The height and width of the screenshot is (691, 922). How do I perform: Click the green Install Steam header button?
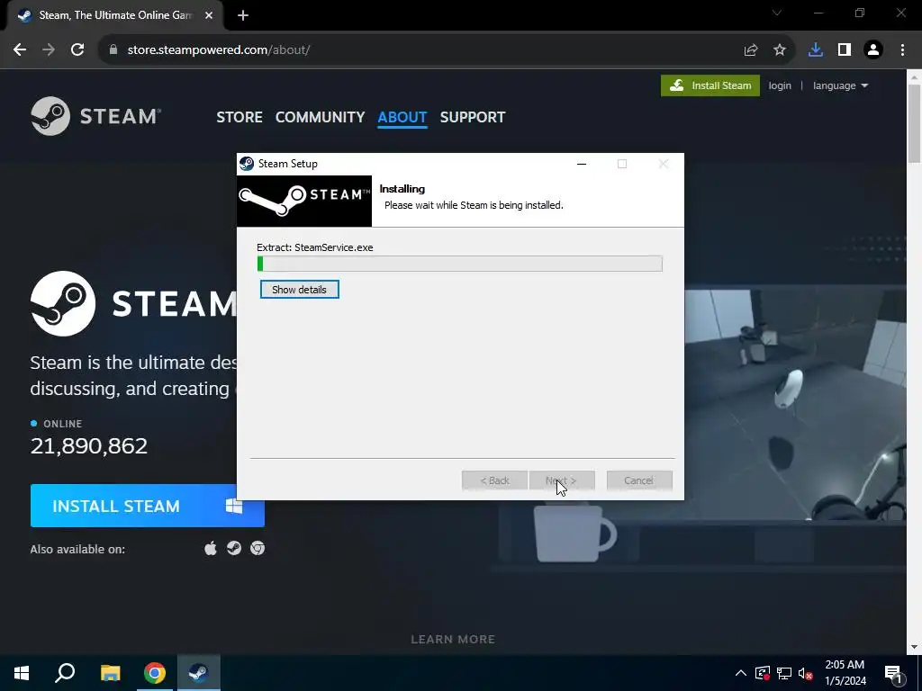(x=710, y=85)
